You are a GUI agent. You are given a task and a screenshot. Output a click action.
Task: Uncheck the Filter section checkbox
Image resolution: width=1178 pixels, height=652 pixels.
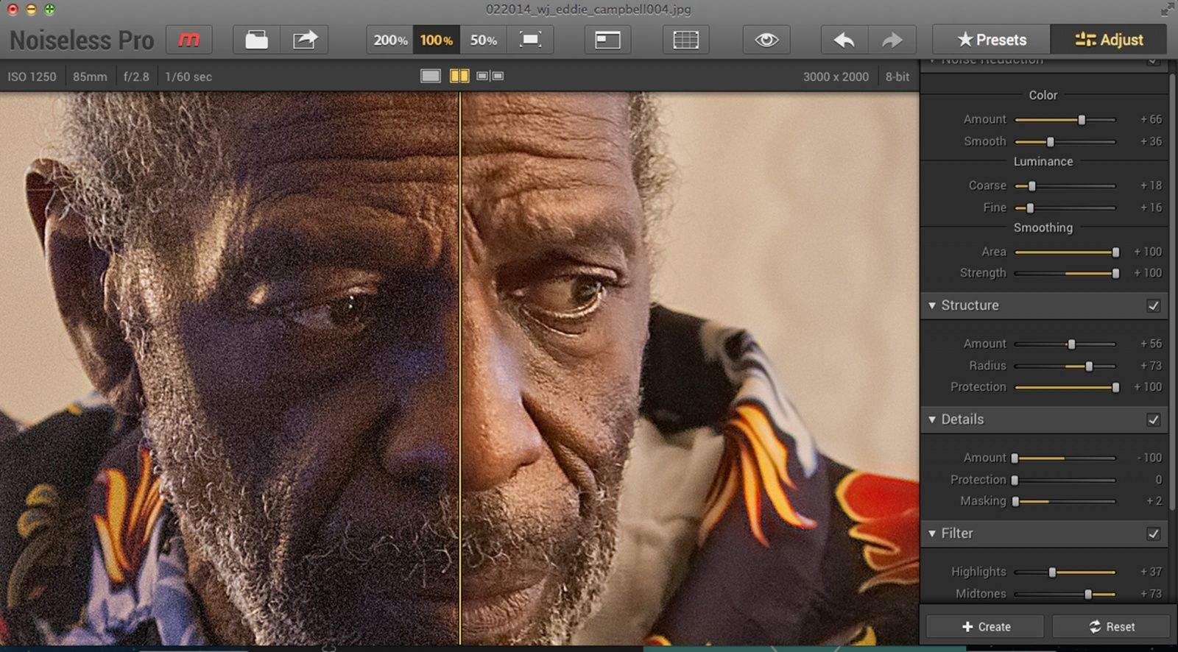(x=1153, y=534)
